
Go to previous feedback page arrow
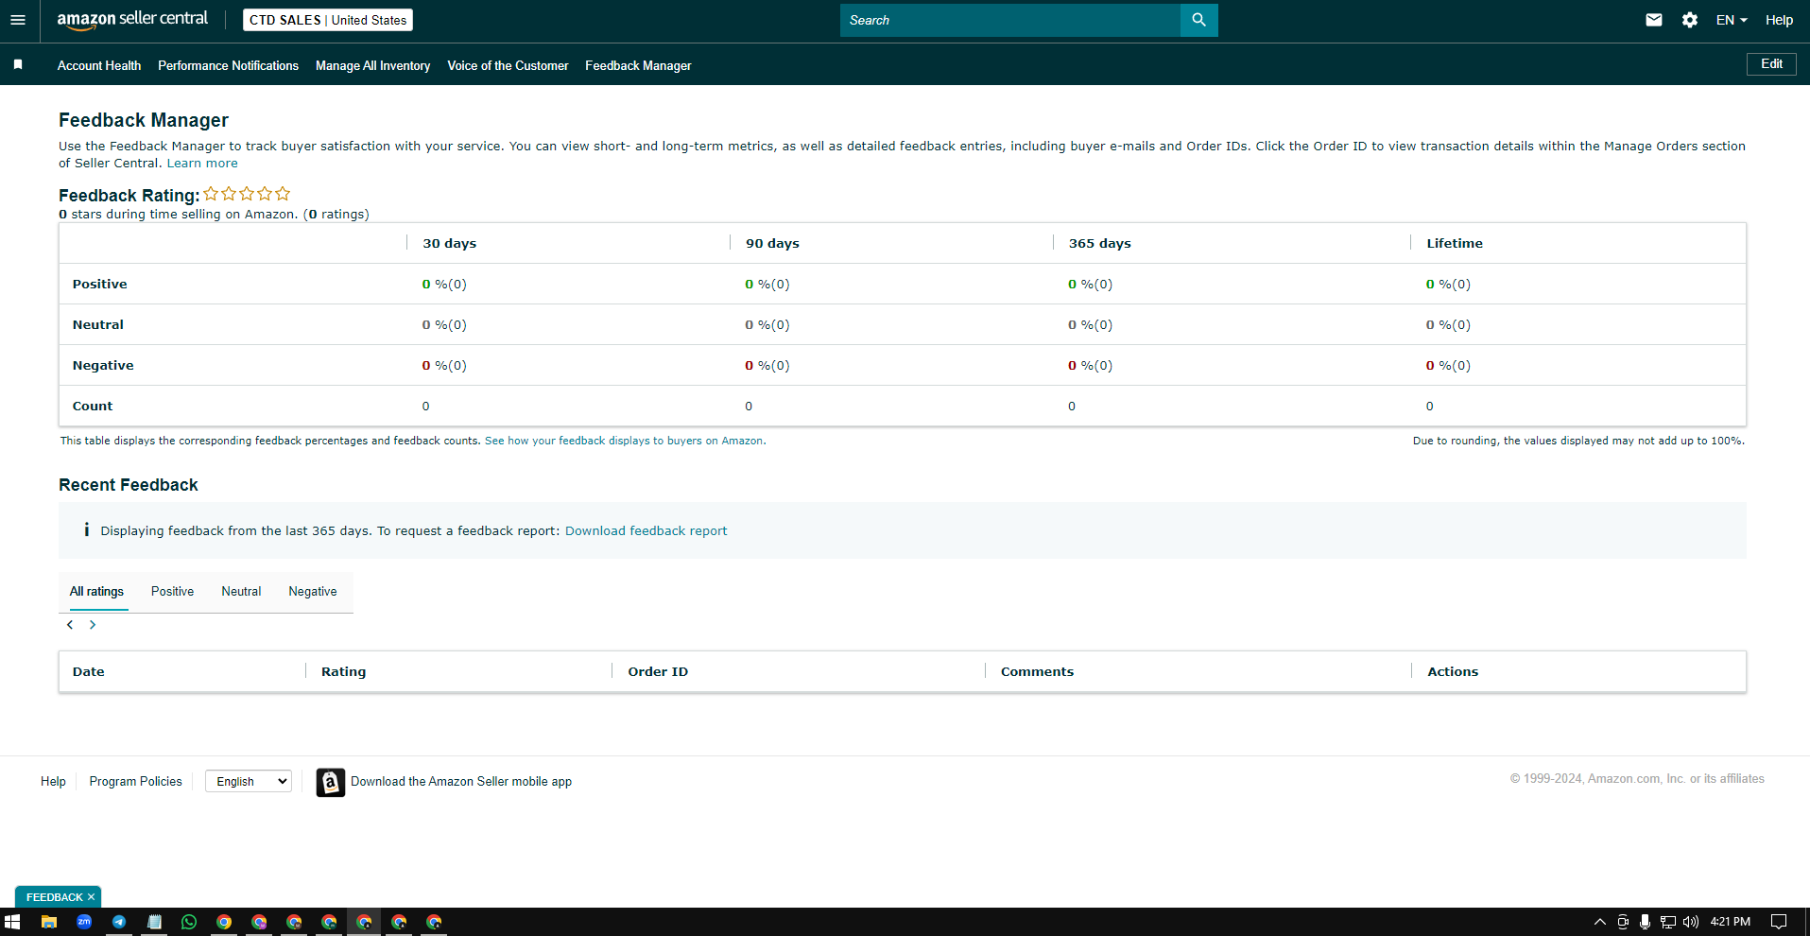[70, 625]
